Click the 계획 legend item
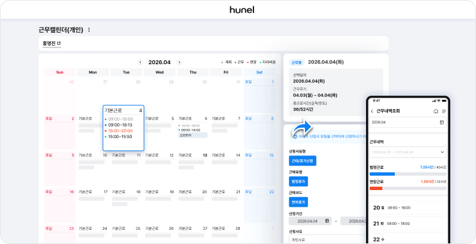The width and height of the screenshot is (476, 244). (226, 62)
